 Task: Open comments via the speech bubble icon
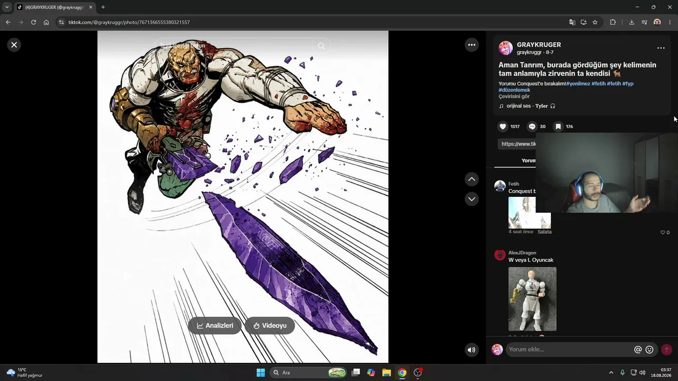(532, 126)
